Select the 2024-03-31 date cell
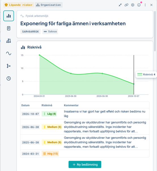The image size is (157, 171). tap(31, 154)
